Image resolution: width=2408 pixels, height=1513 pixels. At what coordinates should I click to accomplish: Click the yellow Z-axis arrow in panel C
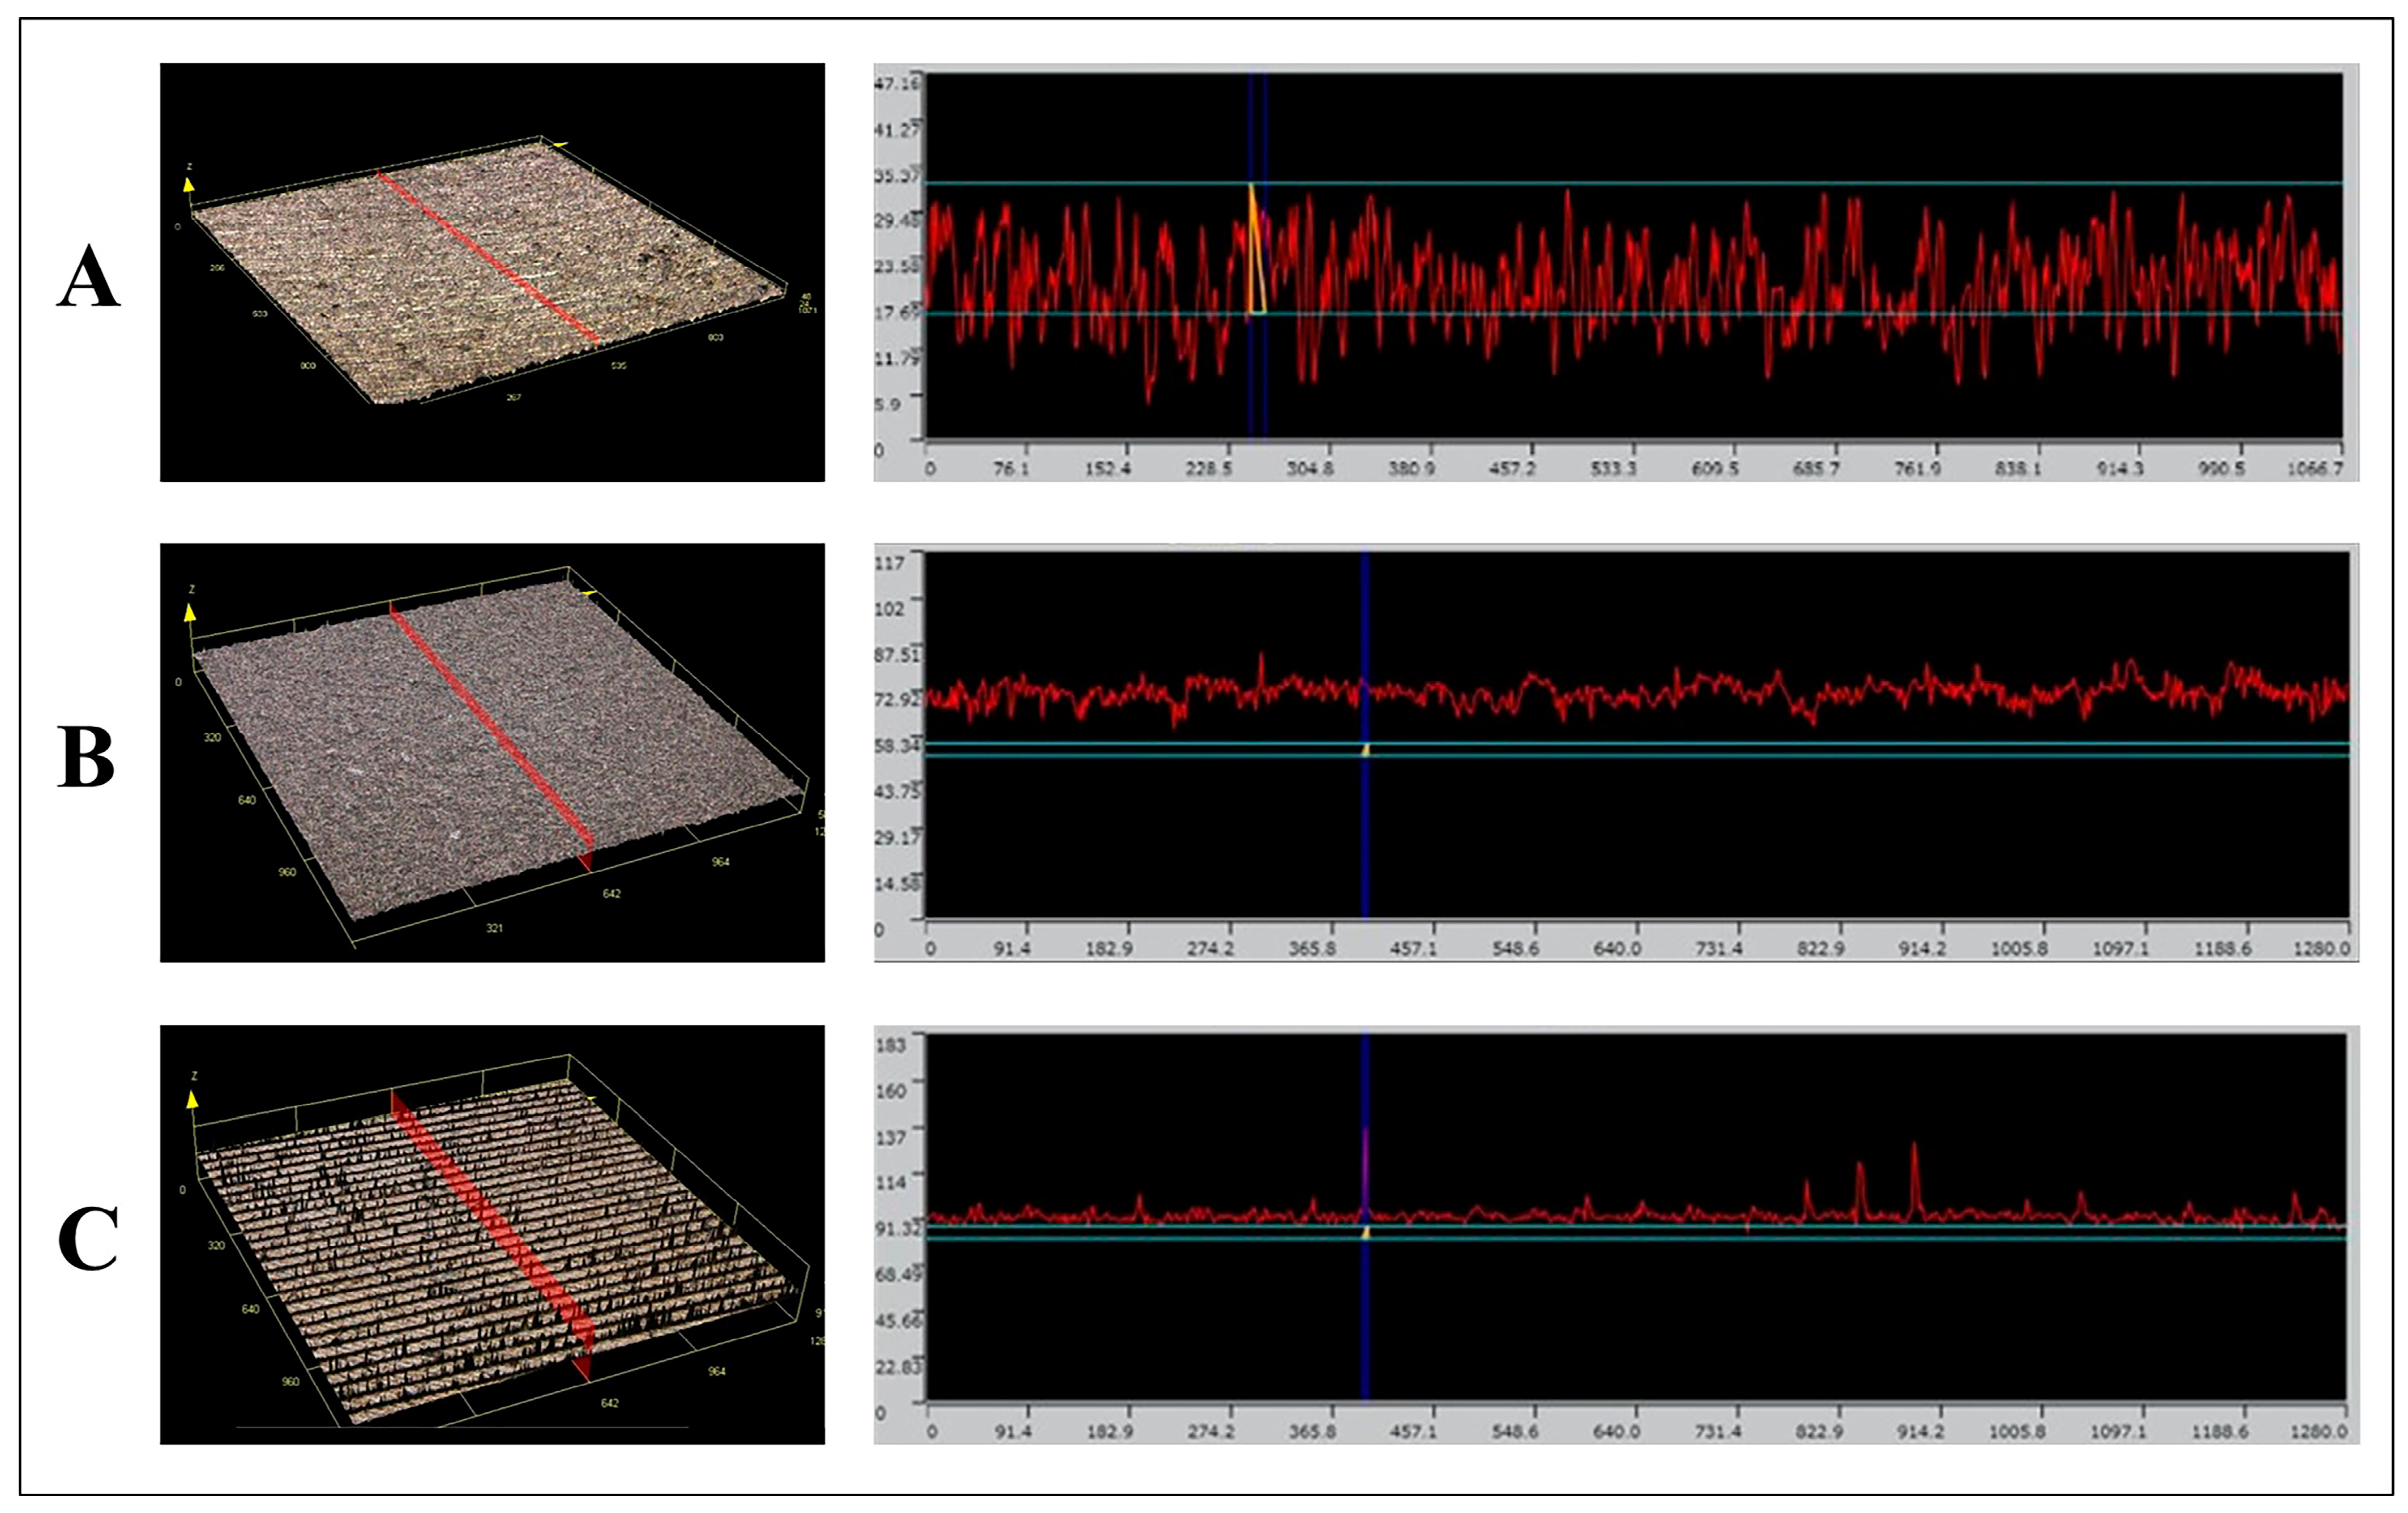click(192, 1100)
